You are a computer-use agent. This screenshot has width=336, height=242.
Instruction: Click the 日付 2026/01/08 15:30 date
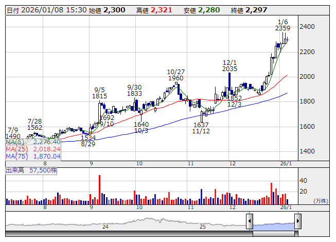tap(47, 10)
